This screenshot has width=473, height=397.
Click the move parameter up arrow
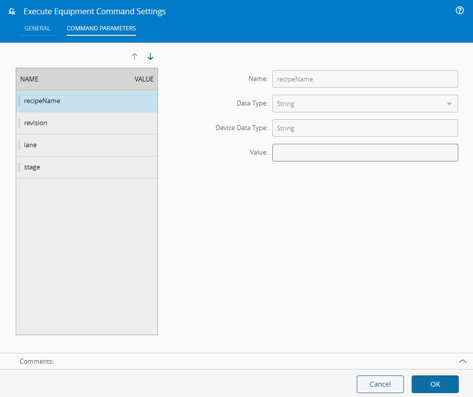click(134, 56)
